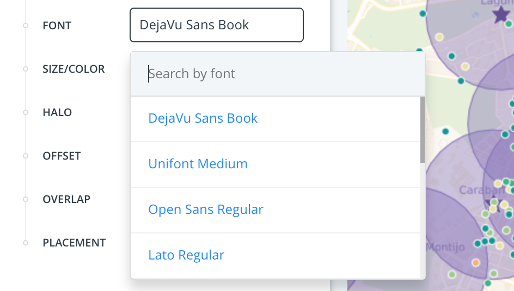Screen dimensions: 514x291
Task: Click the HALO label
Action: (57, 112)
